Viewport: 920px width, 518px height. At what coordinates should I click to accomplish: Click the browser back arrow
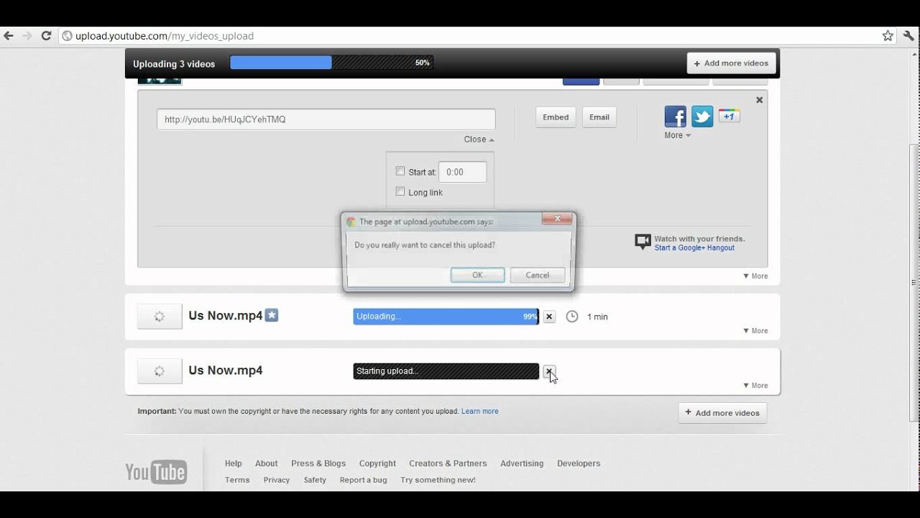pos(9,35)
